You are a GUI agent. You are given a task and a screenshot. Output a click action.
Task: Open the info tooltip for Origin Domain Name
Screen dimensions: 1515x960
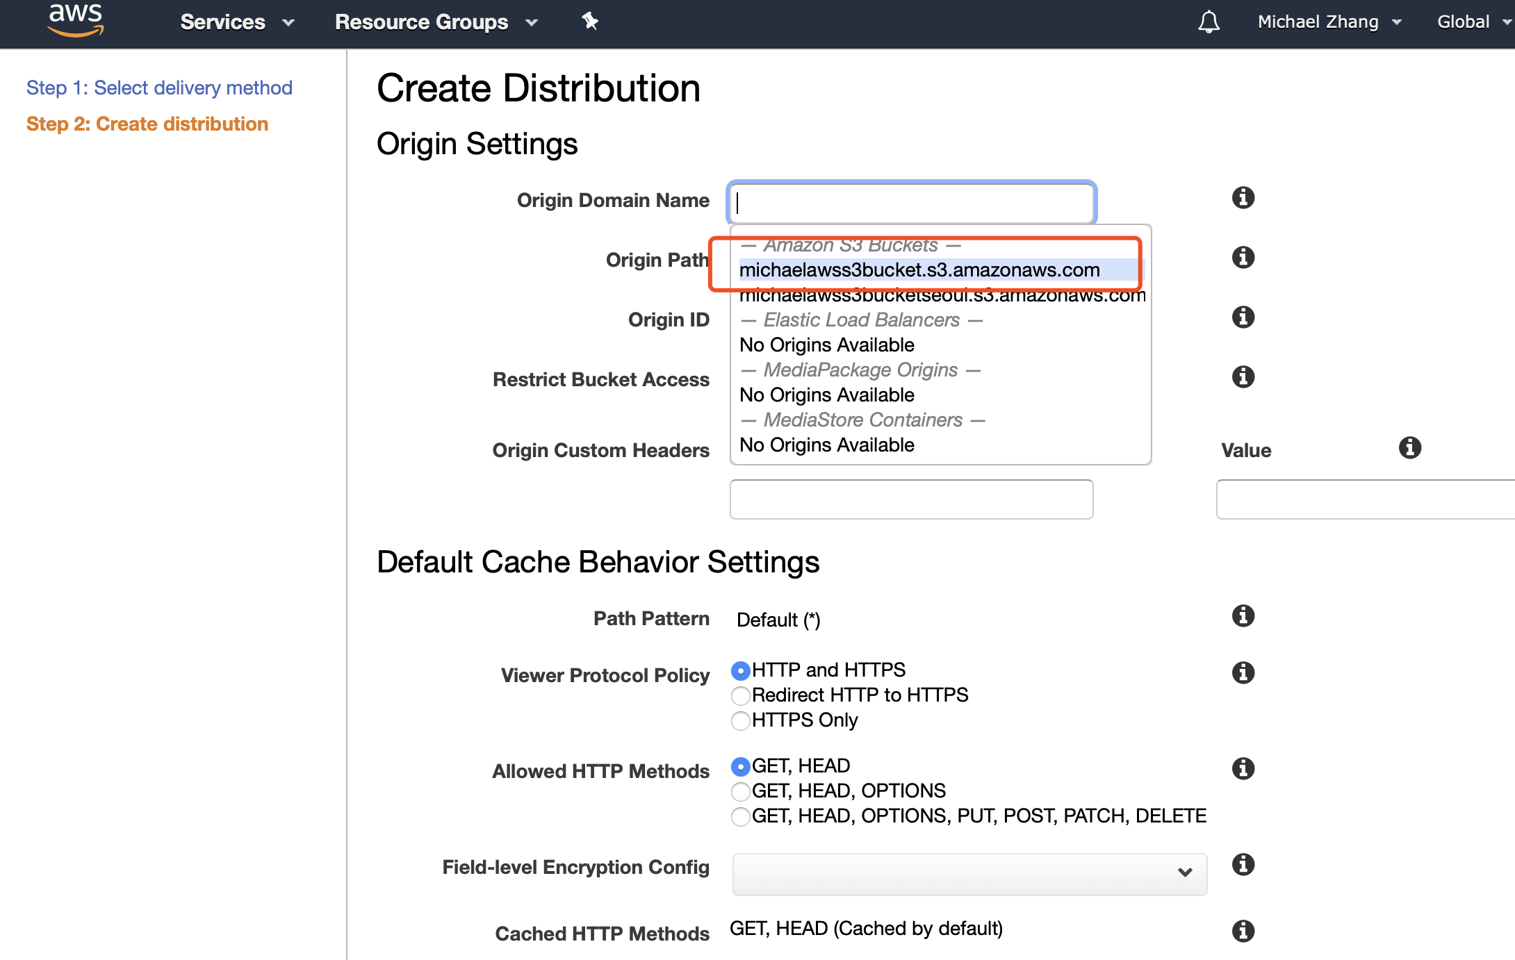pos(1243,197)
